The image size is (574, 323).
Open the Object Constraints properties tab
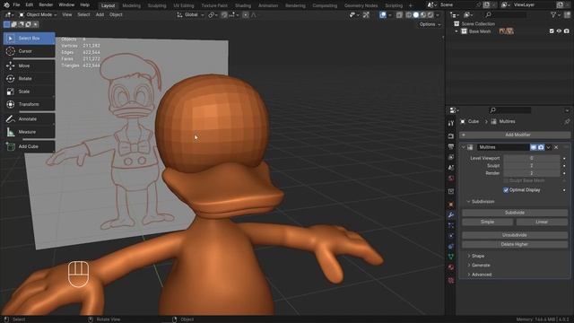[x=451, y=246]
